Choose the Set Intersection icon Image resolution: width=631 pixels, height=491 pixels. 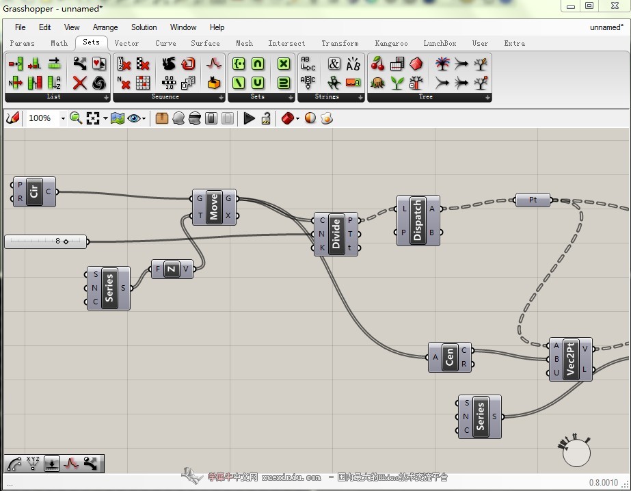(x=258, y=64)
